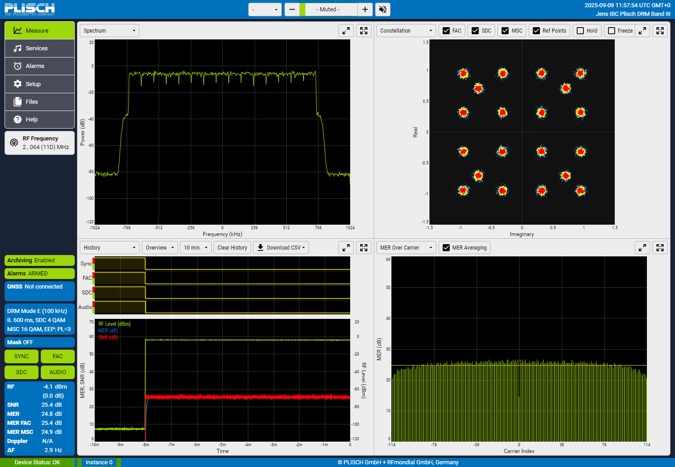675x467 pixels.
Task: Open the Spectrum view dropdown
Action: pos(109,31)
